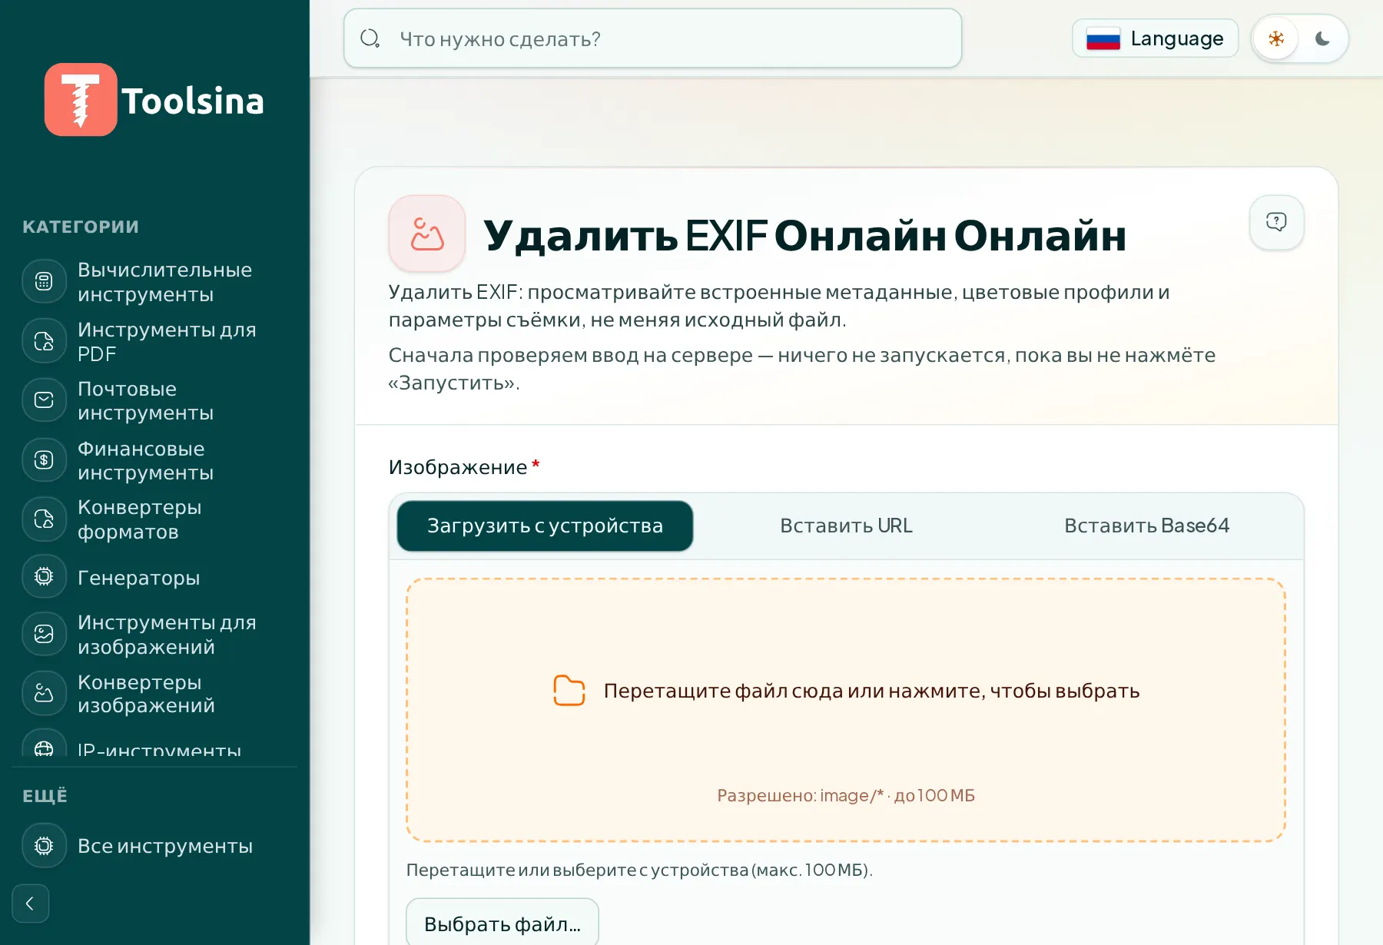Click the Выбрать файл… button
1383x945 pixels.
tap(502, 923)
